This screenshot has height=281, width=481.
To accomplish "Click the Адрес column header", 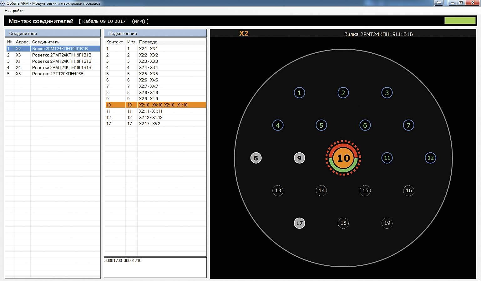I will pos(22,42).
